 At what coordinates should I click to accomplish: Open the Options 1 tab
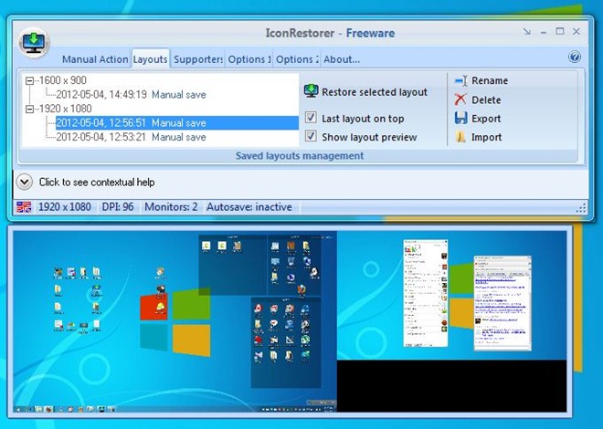(249, 59)
